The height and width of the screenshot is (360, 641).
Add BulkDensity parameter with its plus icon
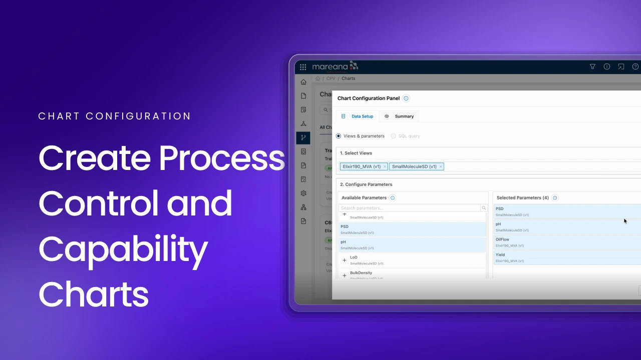345,275
